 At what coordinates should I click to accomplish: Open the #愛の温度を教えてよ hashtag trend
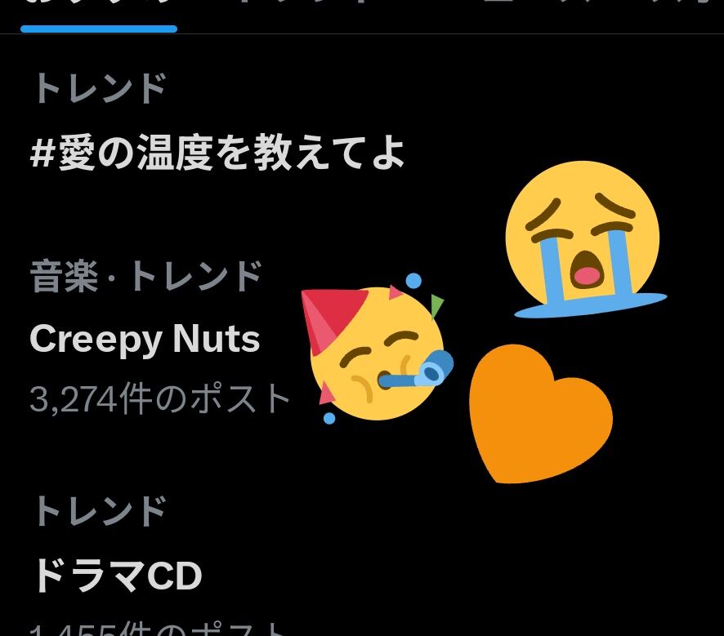point(217,152)
